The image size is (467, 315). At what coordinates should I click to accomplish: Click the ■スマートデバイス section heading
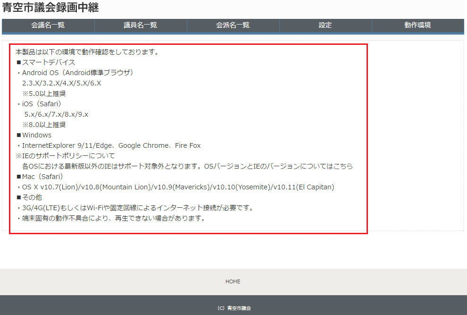(46, 62)
